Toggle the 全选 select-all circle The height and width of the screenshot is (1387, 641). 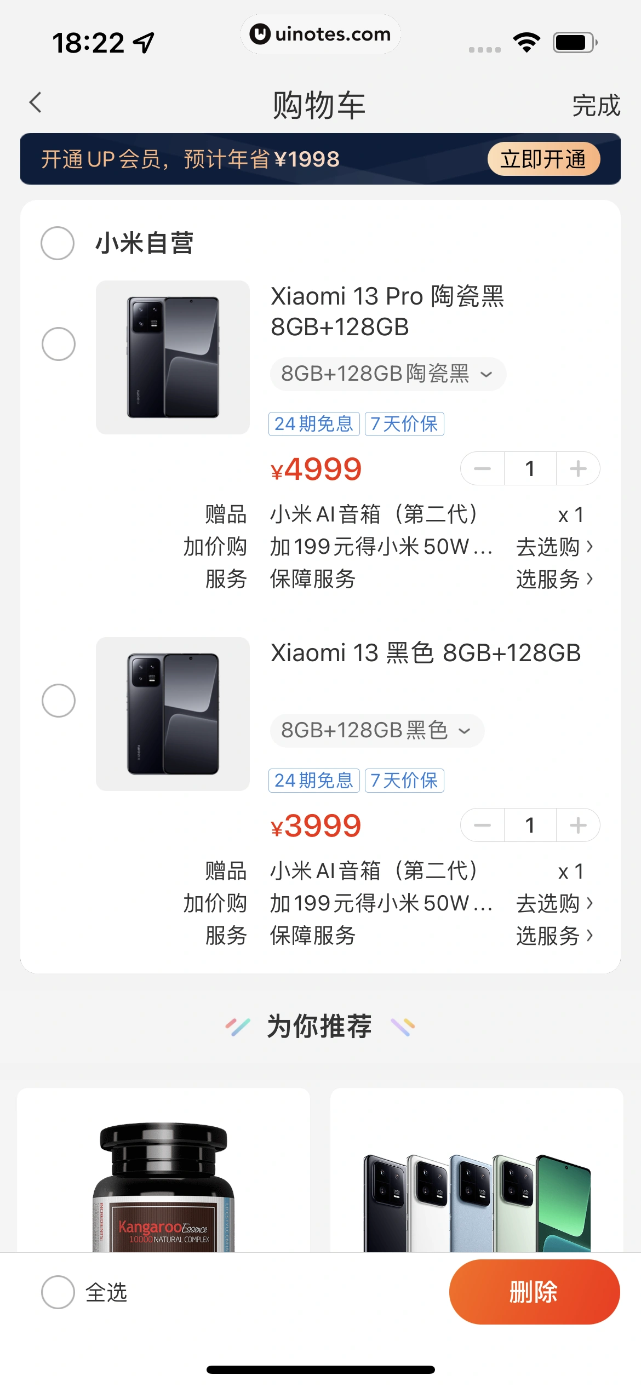click(x=58, y=1292)
